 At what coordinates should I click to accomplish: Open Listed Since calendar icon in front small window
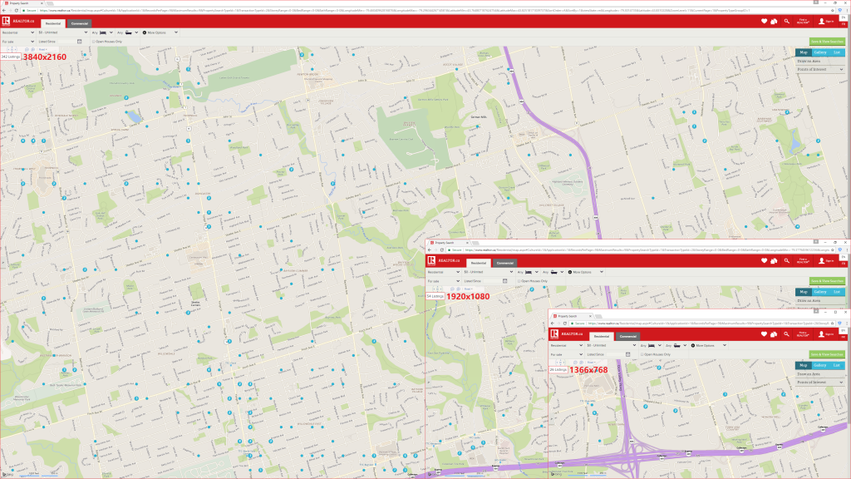pos(628,354)
